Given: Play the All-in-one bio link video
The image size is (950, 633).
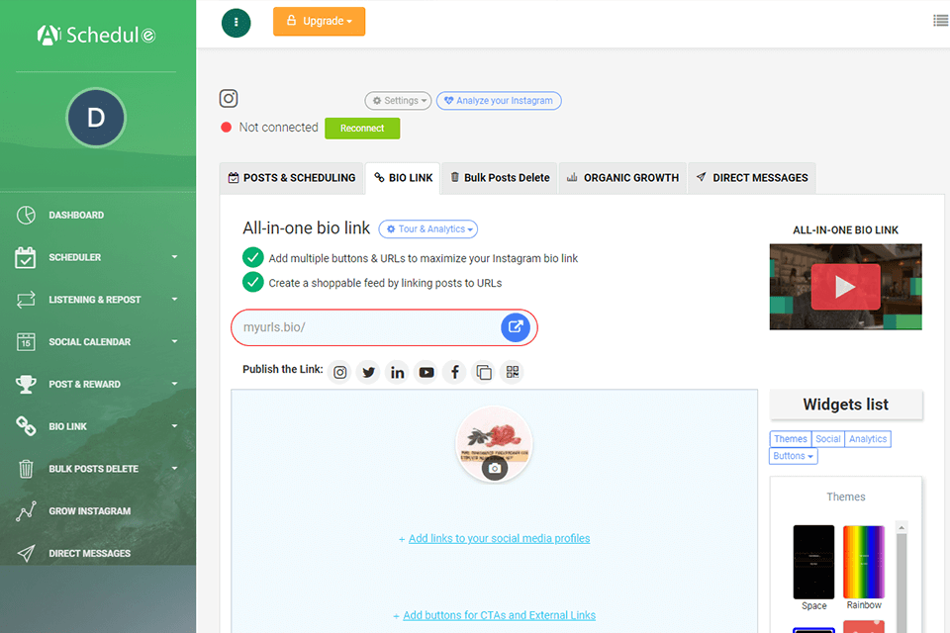Looking at the screenshot, I should 845,287.
